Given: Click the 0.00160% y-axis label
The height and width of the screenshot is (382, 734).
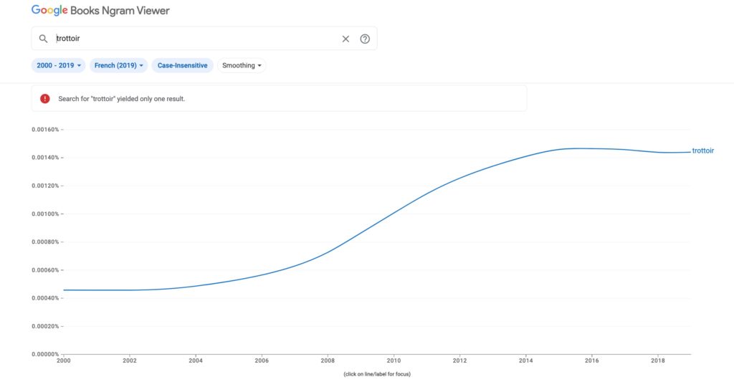Looking at the screenshot, I should coord(45,130).
